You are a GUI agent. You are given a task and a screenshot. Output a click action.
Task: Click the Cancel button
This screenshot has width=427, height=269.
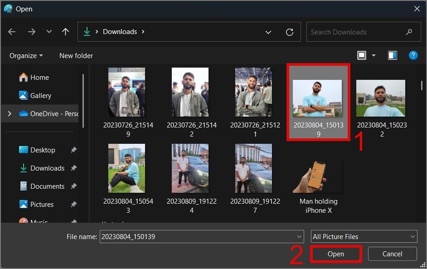pos(392,254)
